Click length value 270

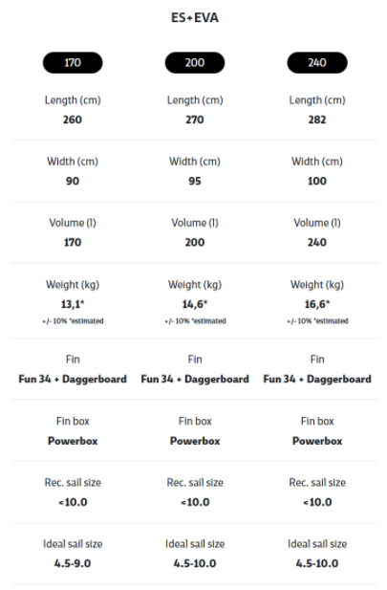click(195, 120)
